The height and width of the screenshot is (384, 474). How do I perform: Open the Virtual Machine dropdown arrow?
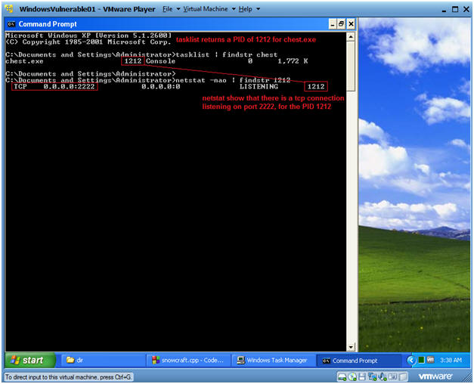pyautogui.click(x=234, y=9)
